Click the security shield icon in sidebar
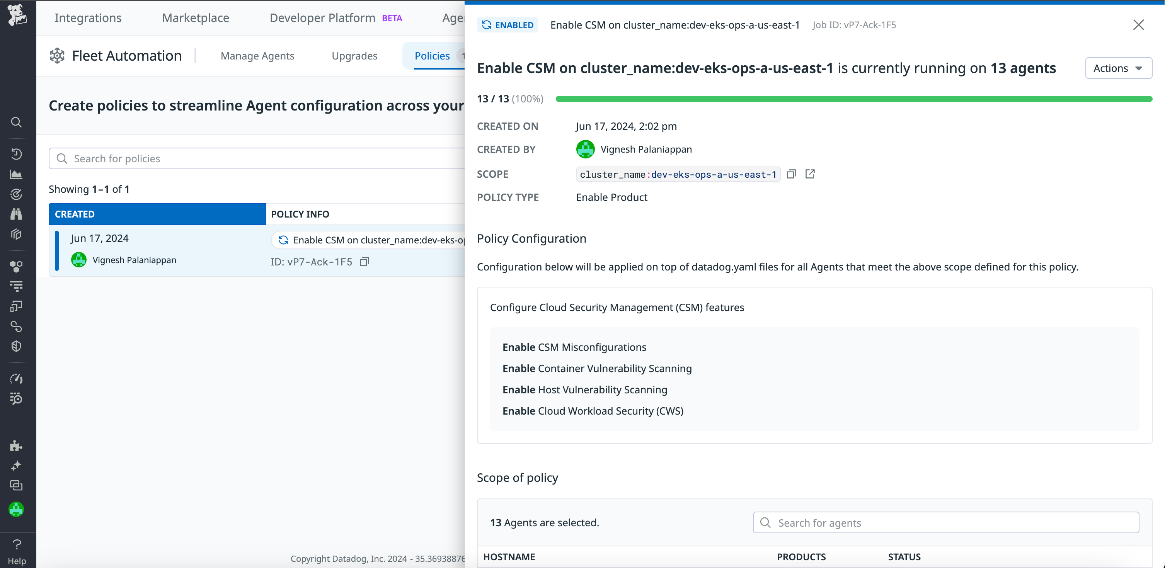Viewport: 1165px width, 568px height. pos(16,347)
